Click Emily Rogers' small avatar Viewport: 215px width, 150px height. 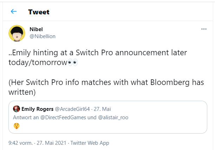[16, 109]
